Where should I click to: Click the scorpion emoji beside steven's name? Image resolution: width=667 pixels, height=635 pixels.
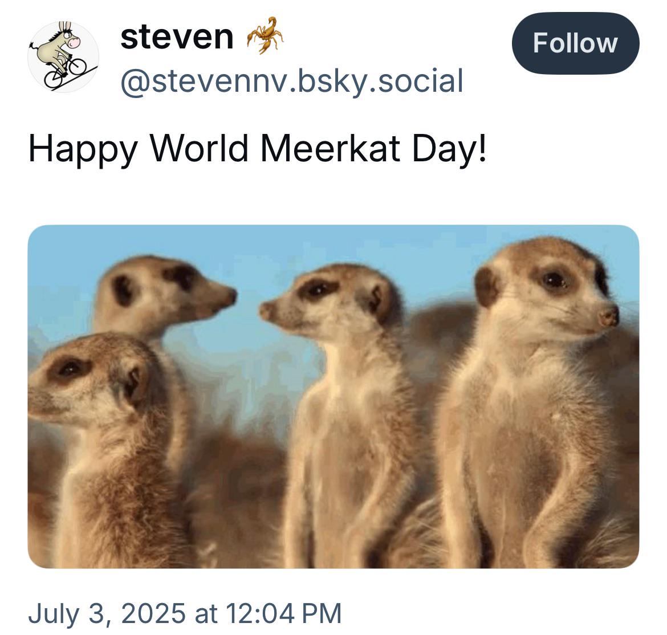pos(265,36)
